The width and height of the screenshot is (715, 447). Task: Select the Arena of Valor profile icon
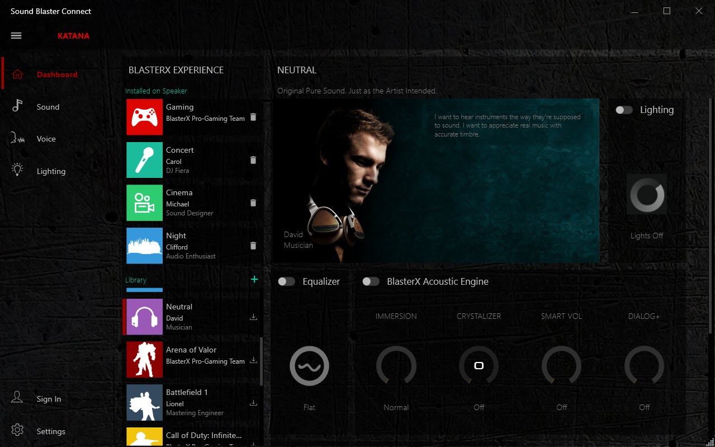coord(144,360)
